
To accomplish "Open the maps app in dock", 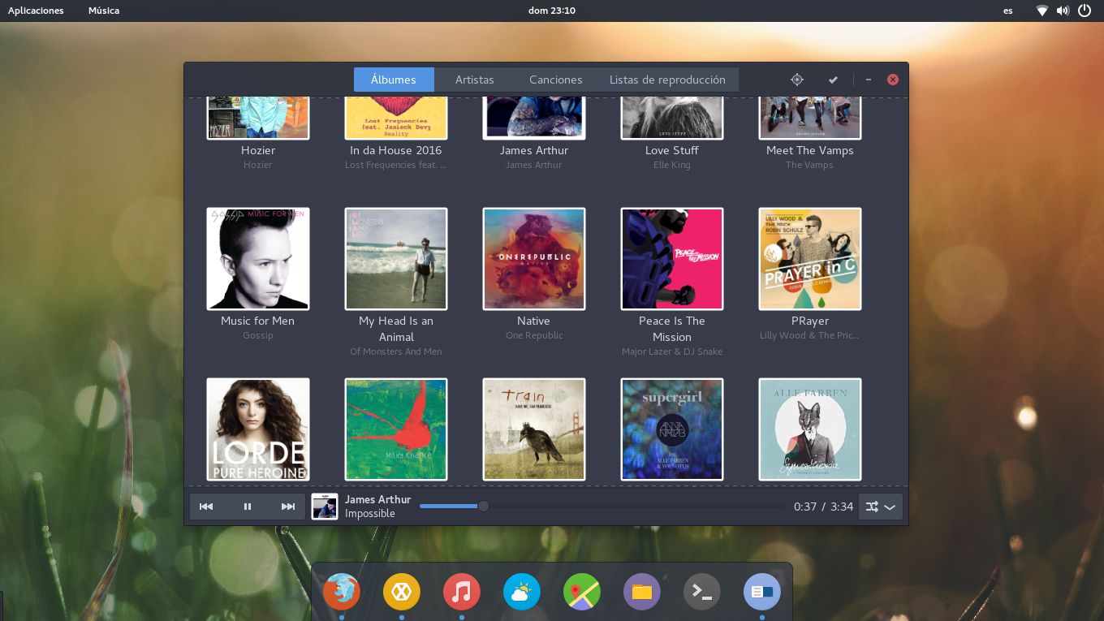I will (582, 592).
